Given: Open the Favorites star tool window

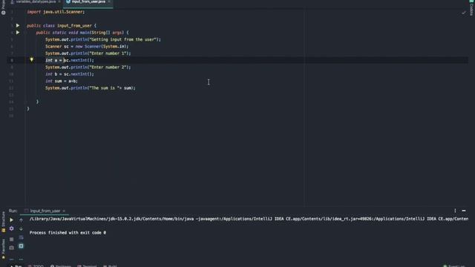Looking at the screenshot, I should (x=3, y=249).
